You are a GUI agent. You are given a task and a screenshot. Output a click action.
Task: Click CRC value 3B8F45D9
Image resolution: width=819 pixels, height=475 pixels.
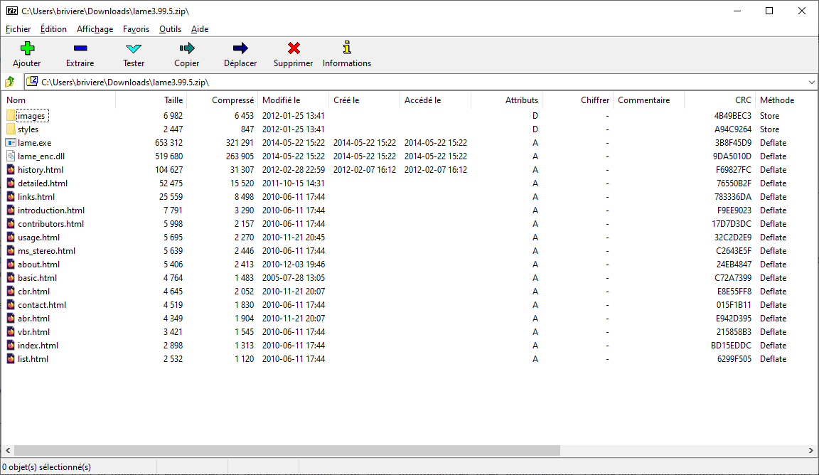(733, 143)
